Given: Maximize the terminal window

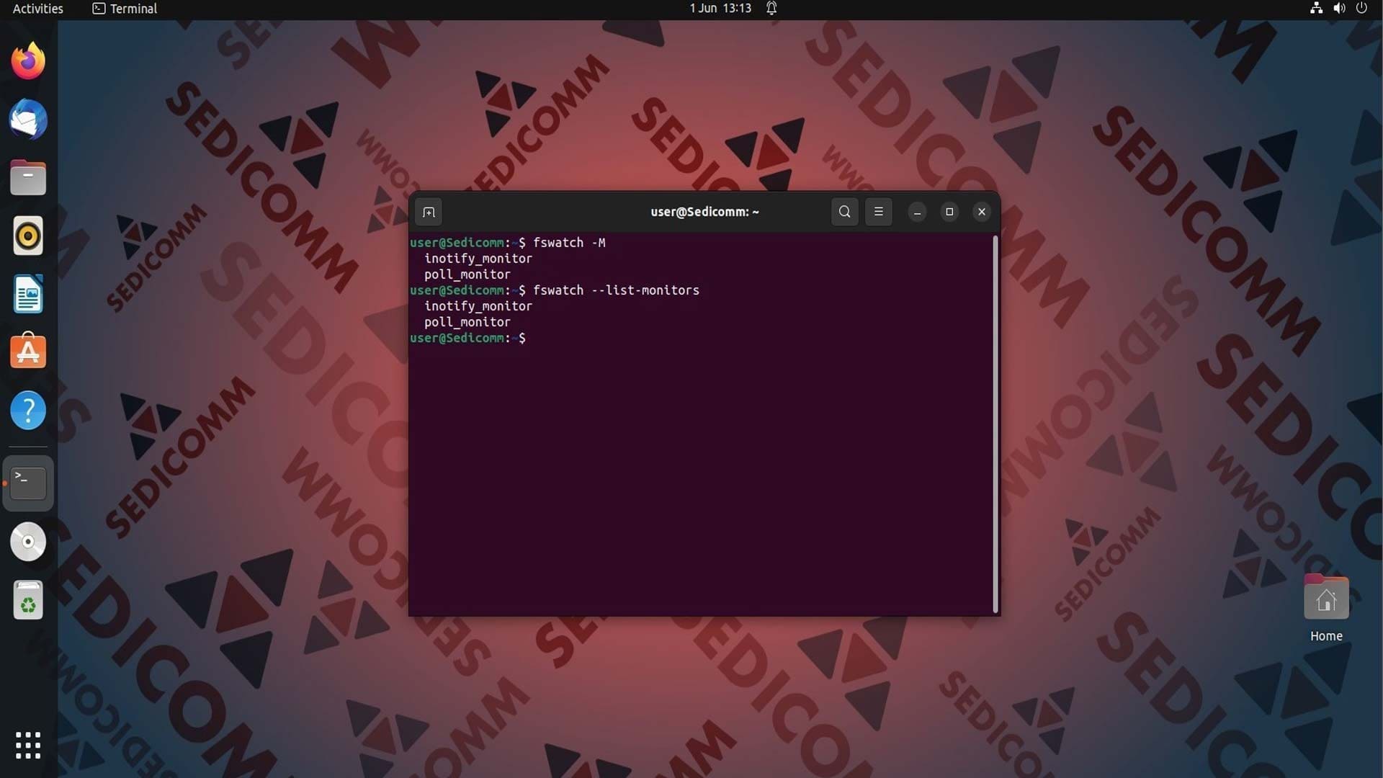Looking at the screenshot, I should click(x=949, y=212).
